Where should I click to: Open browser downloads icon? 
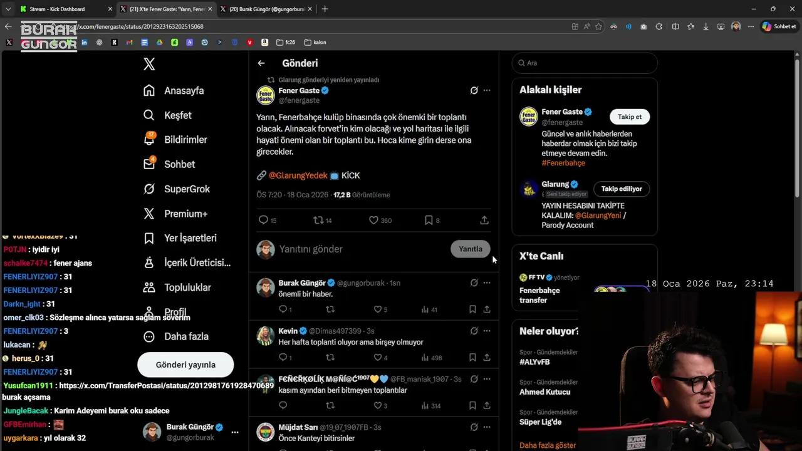click(706, 26)
